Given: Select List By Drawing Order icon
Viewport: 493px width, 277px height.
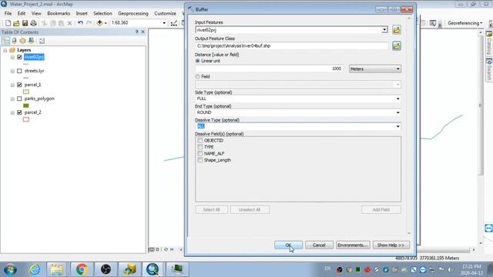Looking at the screenshot, I should pyautogui.click(x=5, y=41).
